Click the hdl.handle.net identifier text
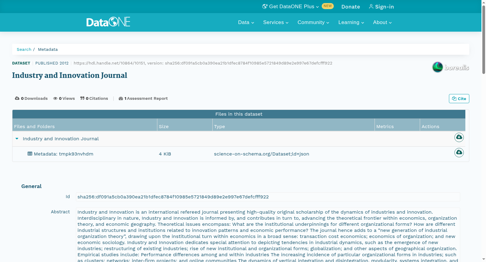This screenshot has height=262, width=486. 203,63
